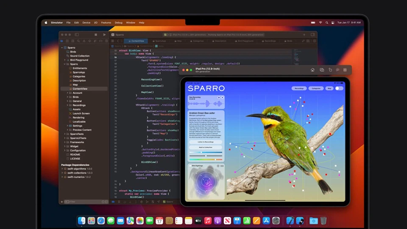Image resolution: width=407 pixels, height=229 pixels.
Task: Toggle the Bird Sightings checkbox
Action: coord(190,166)
